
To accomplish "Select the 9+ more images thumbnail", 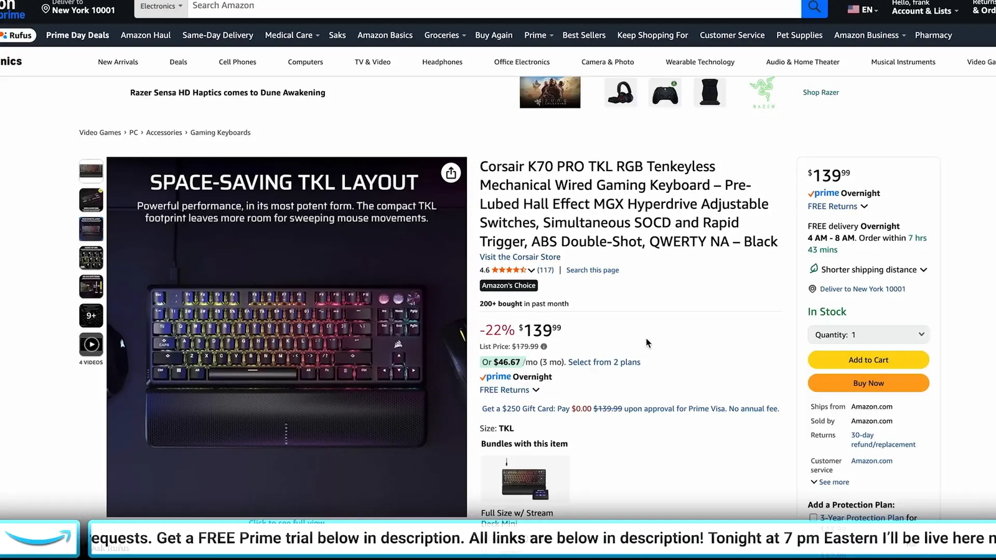I will click(x=91, y=315).
